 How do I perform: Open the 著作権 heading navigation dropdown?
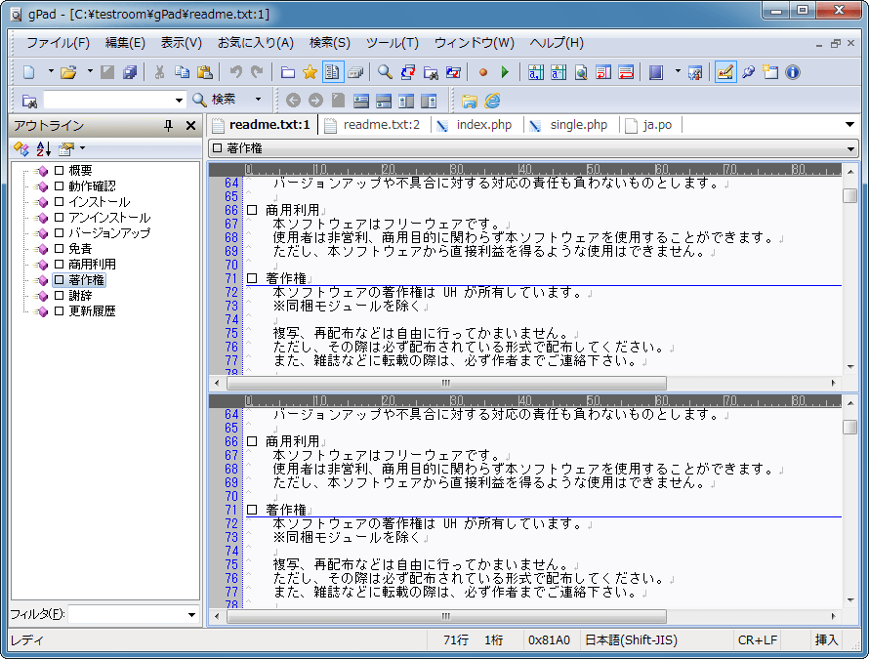850,148
